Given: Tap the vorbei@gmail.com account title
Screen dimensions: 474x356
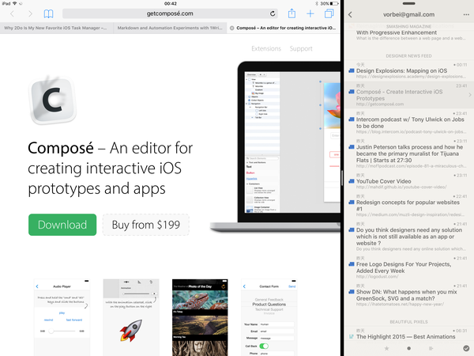Looking at the screenshot, I should 408,14.
